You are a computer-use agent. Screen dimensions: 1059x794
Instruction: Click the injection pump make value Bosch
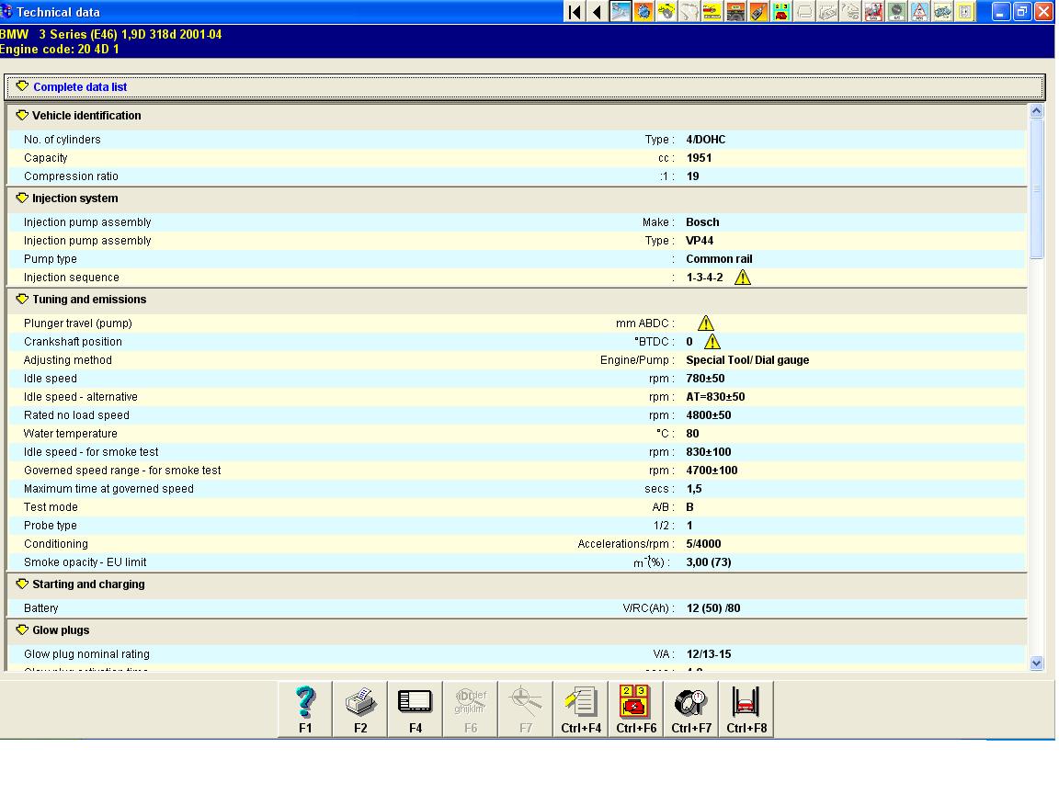(x=702, y=222)
